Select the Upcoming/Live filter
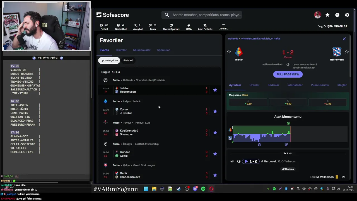This screenshot has width=357, height=201. [x=109, y=60]
